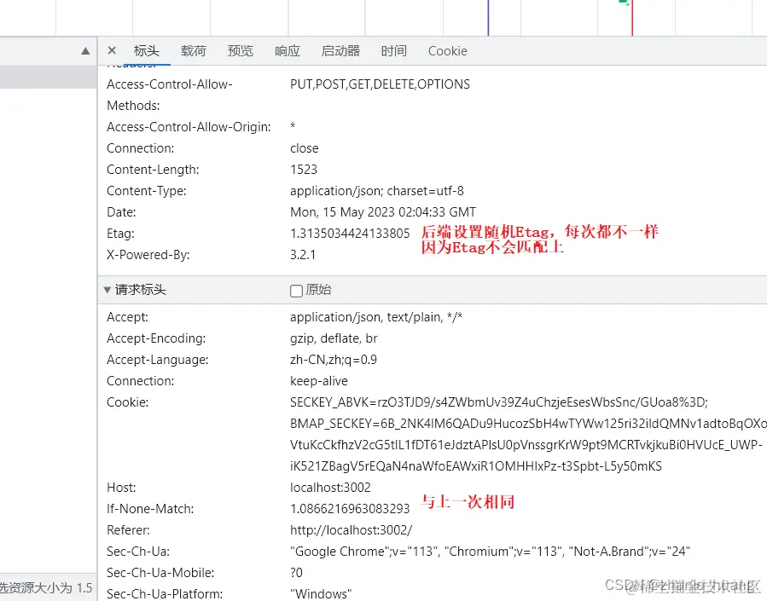Collapse the 请求标头 disclosure triangle
Image resolution: width=767 pixels, height=601 pixels.
107,290
